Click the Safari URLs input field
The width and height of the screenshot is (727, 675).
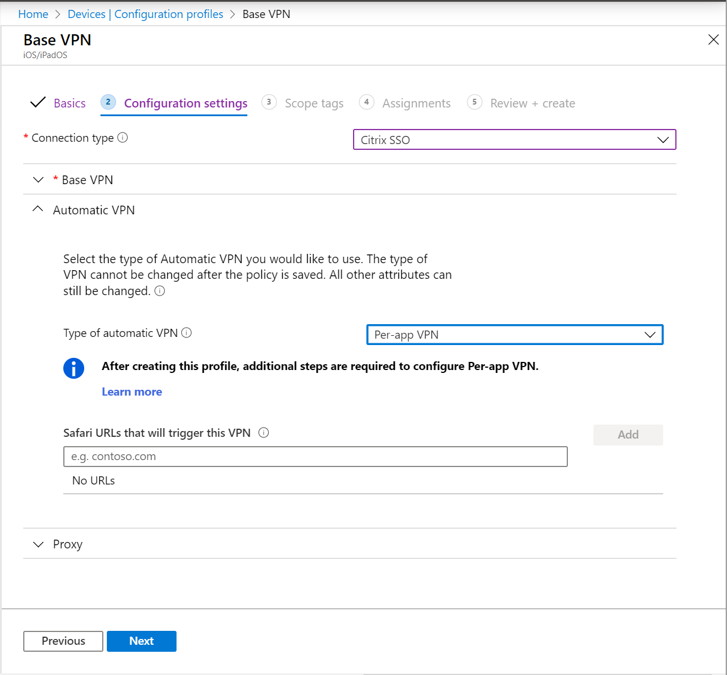coord(315,457)
